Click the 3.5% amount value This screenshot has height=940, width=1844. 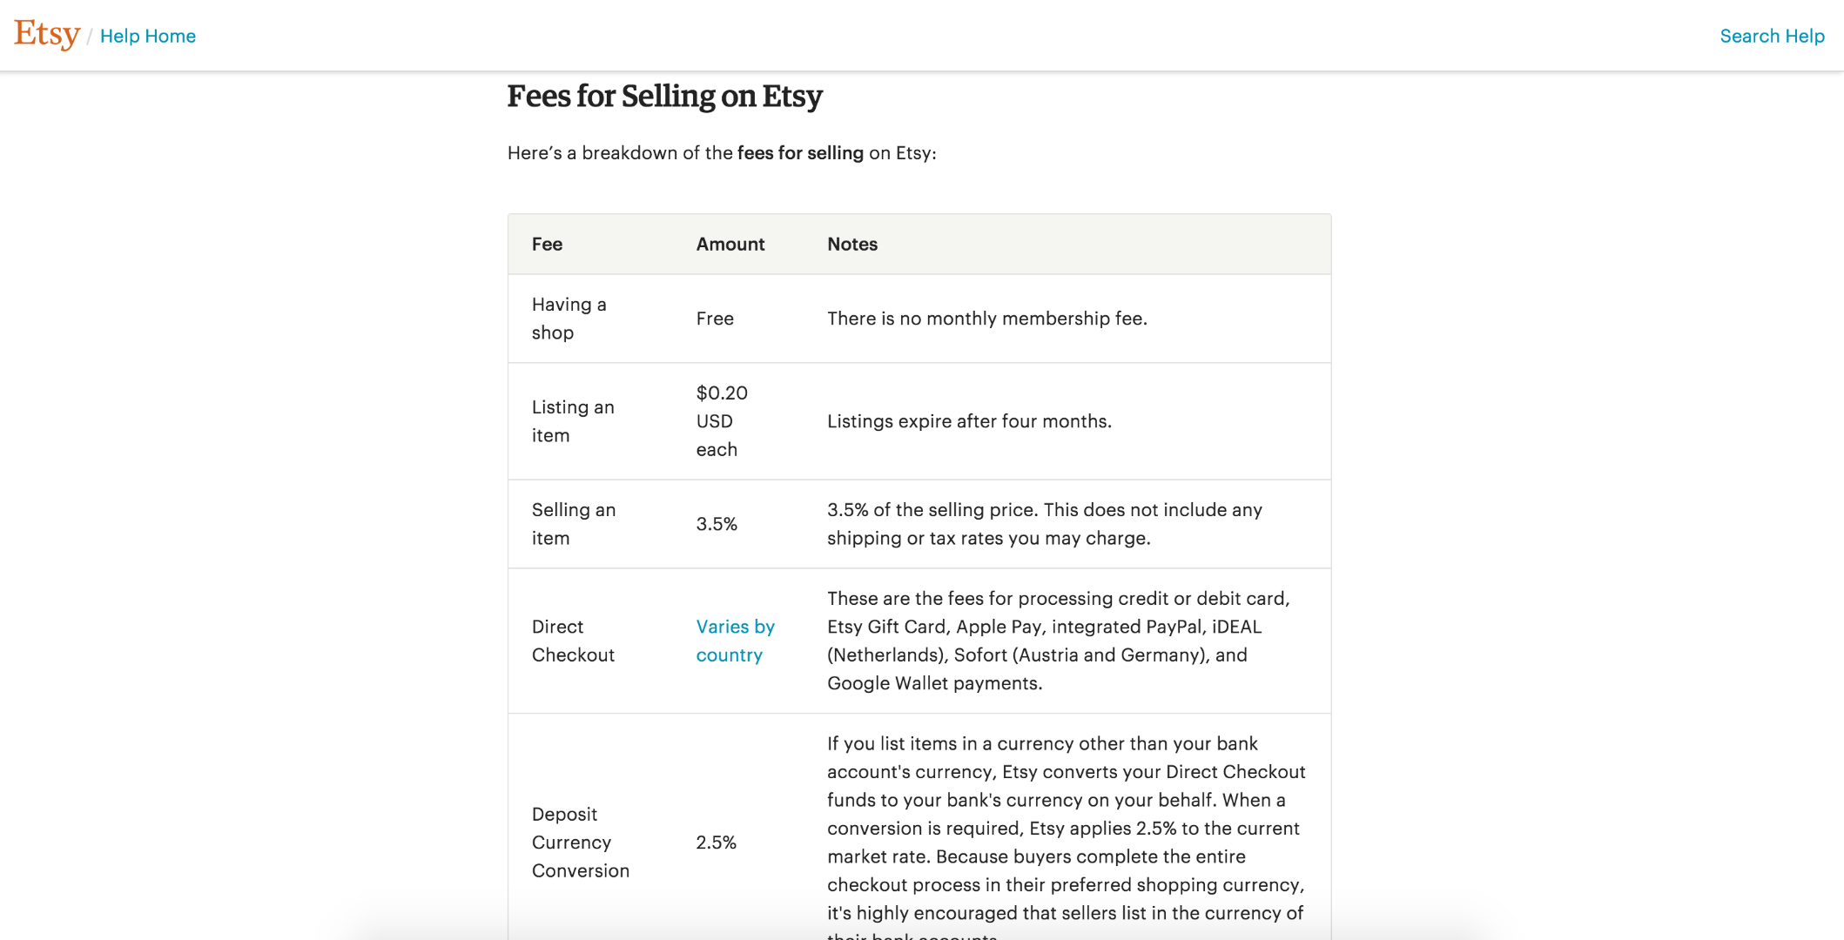pyautogui.click(x=715, y=523)
